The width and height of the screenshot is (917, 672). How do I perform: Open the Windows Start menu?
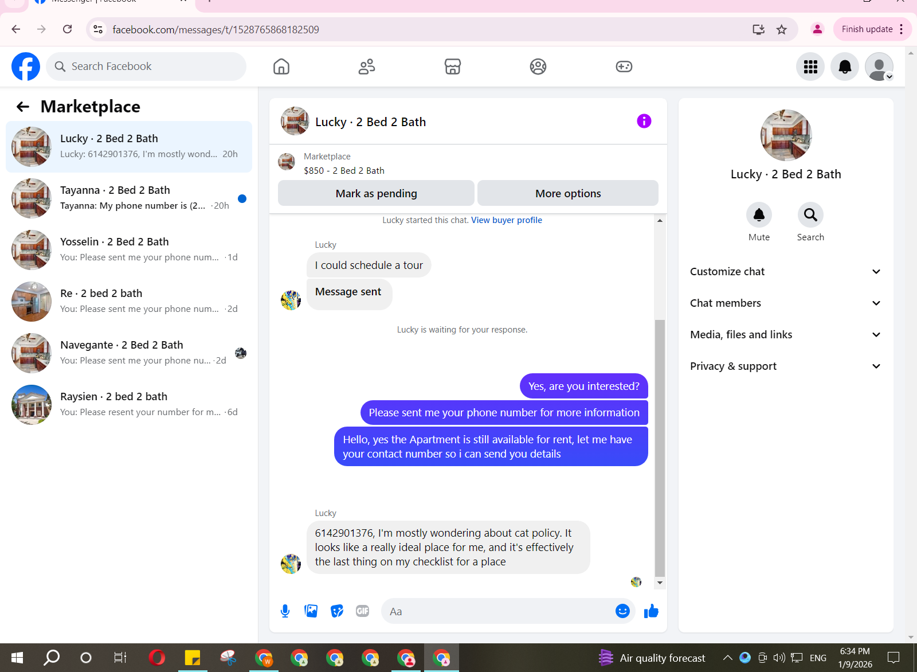[17, 658]
